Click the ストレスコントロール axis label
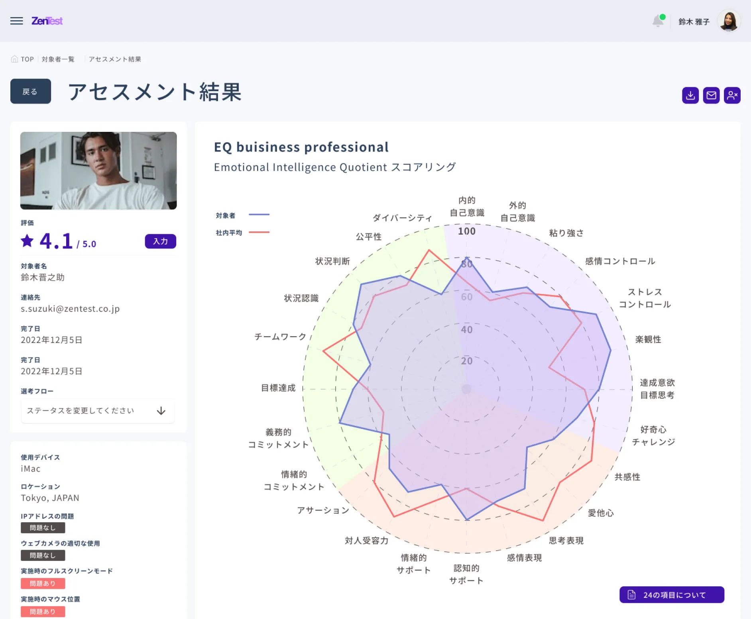Screen dimensions: 751x619 [645, 298]
